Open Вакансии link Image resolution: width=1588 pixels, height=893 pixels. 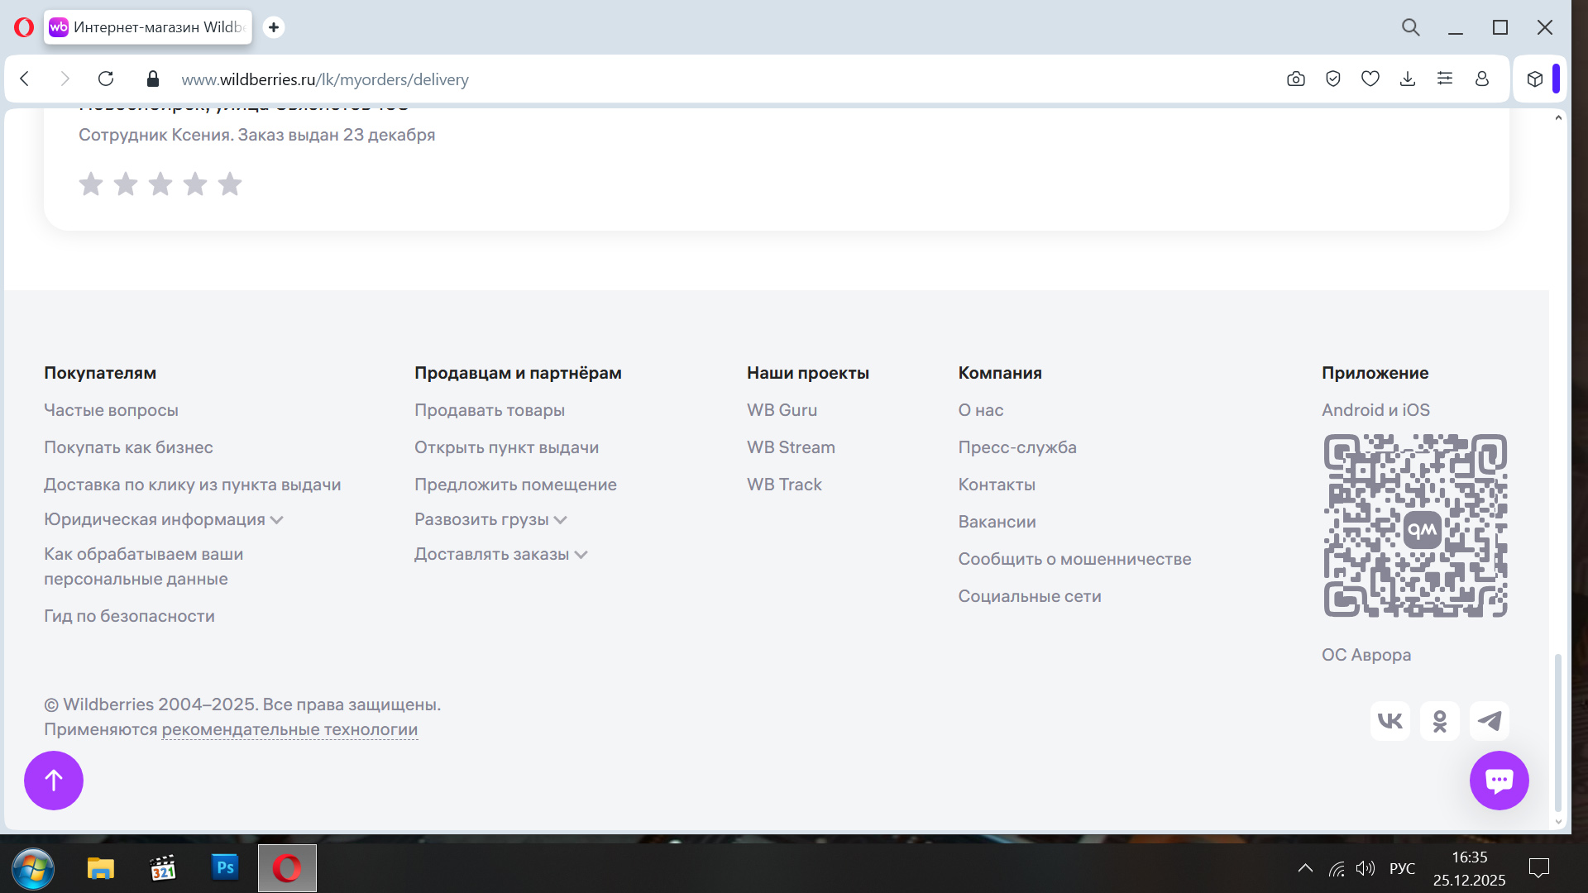(x=997, y=522)
